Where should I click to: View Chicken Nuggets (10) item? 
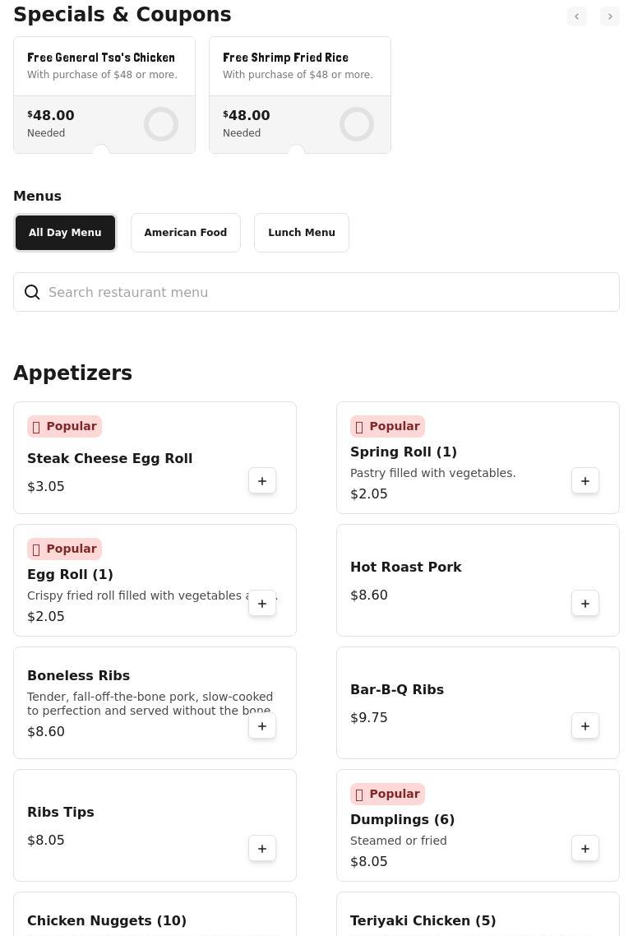click(x=107, y=920)
